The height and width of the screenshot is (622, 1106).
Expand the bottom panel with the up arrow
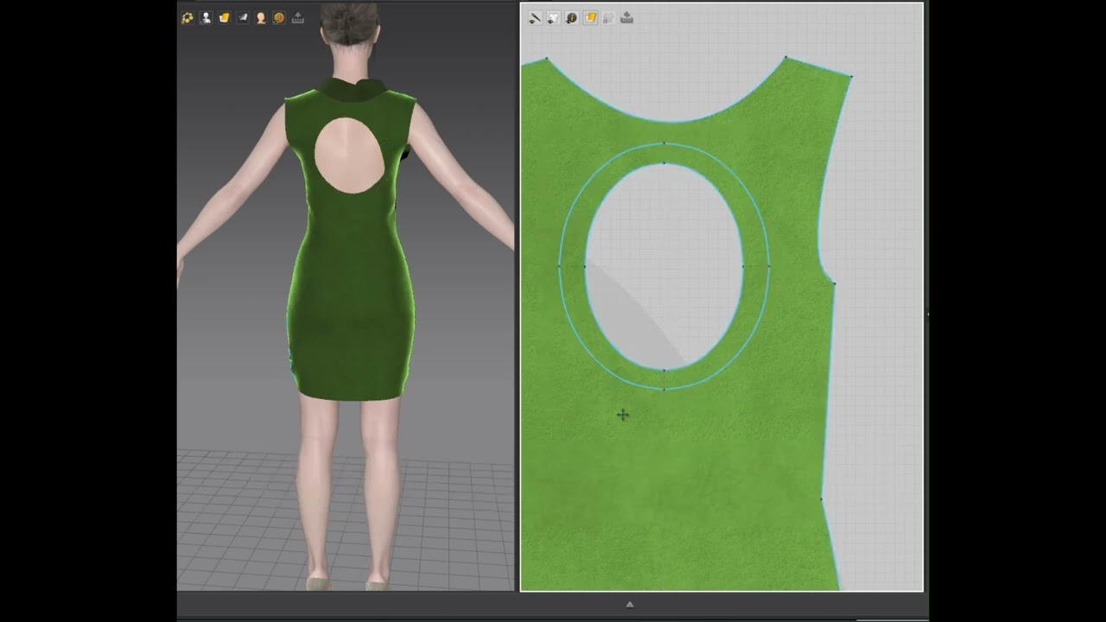(630, 605)
